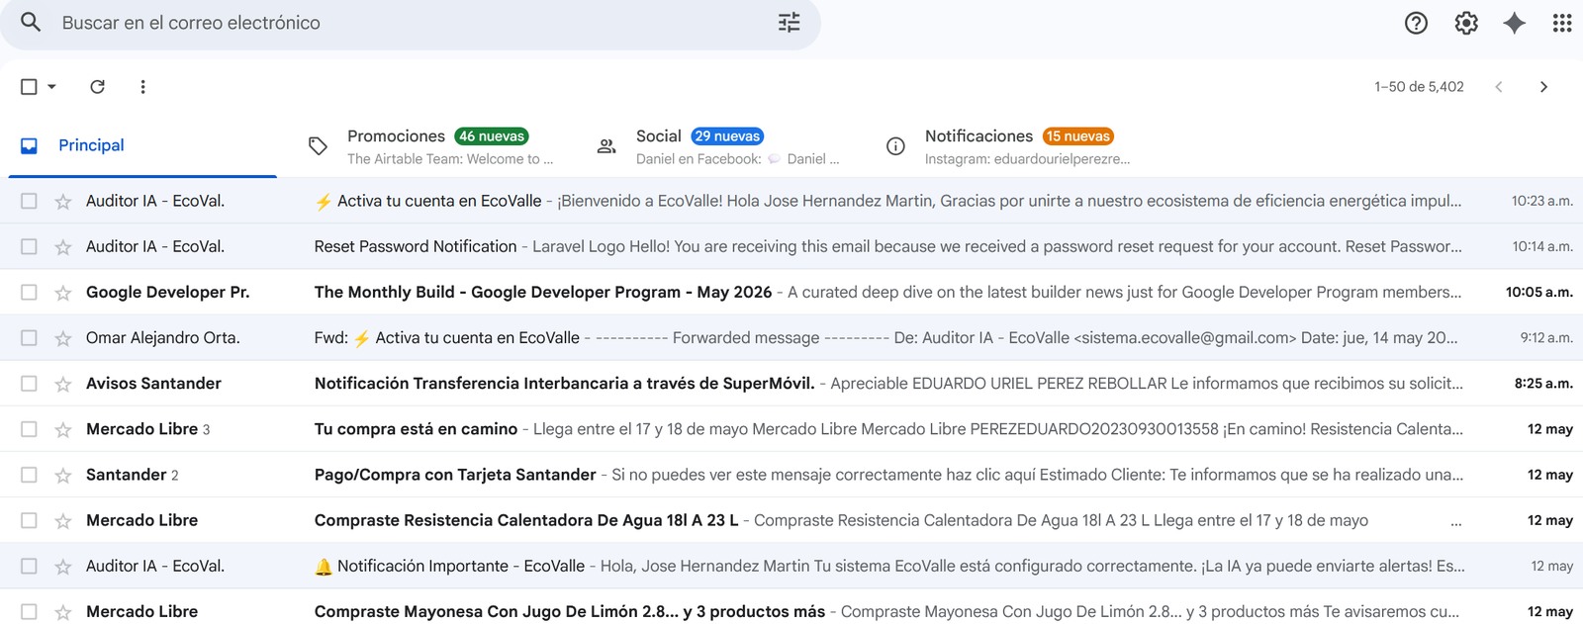Expand the select-all dropdown arrow
Screen dimensions: 1583x624
(x=51, y=87)
